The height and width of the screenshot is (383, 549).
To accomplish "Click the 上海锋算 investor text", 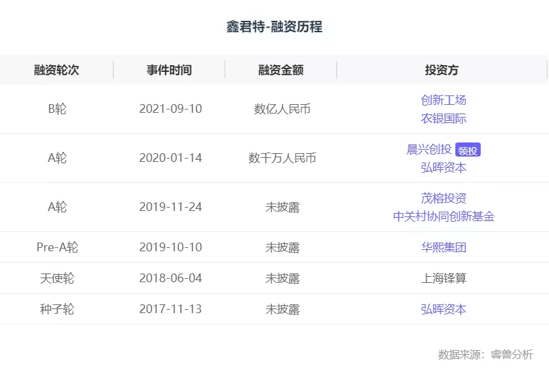I will 443,278.
